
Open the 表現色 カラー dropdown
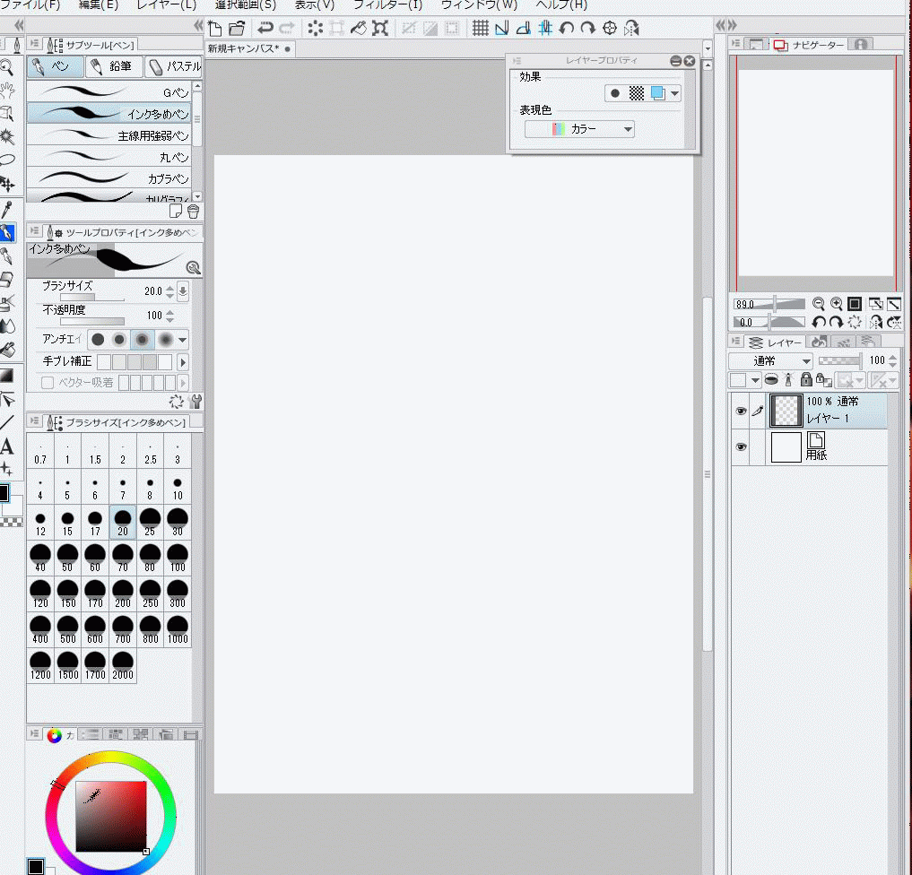(579, 129)
